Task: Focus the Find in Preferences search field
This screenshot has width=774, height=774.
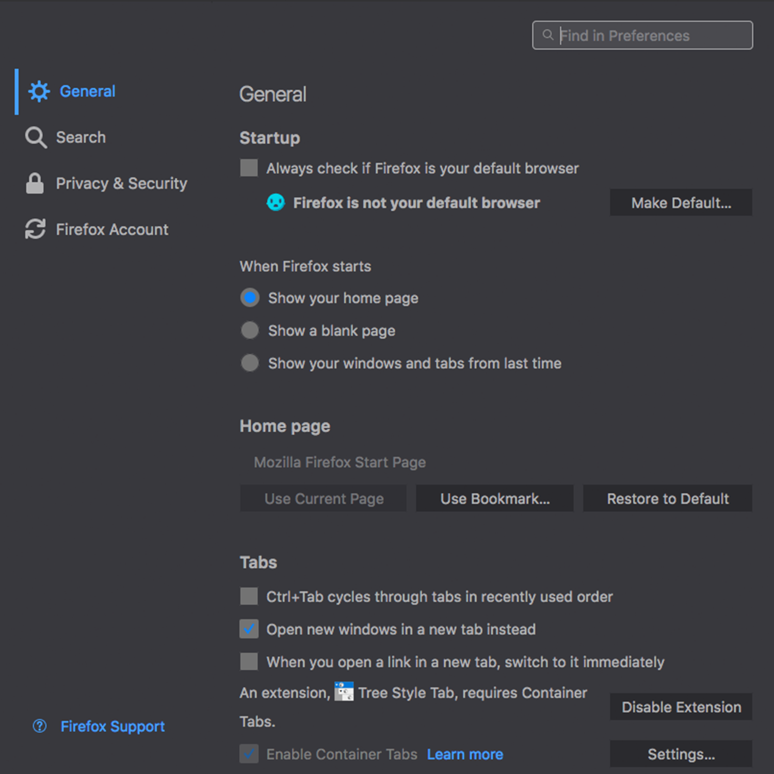Action: [x=642, y=35]
